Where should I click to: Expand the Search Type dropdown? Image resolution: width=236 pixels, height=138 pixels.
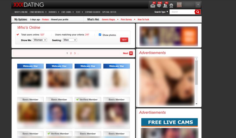pos(161,12)
